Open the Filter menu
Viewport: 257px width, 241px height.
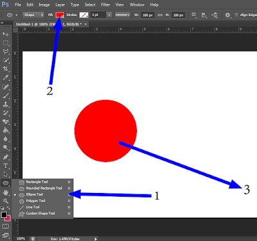coord(105,4)
